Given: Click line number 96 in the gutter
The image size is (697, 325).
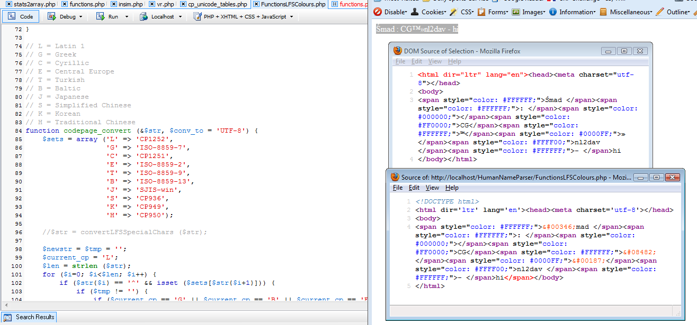Looking at the screenshot, I should (x=18, y=232).
